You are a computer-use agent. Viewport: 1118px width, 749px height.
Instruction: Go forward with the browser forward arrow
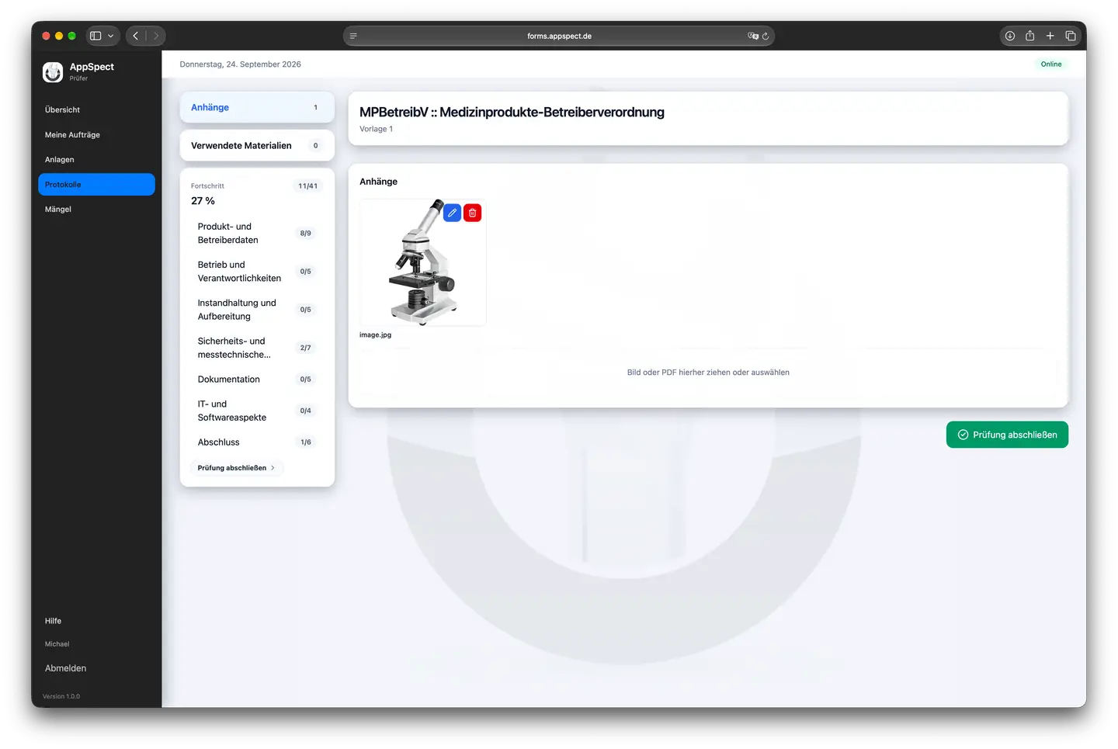pyautogui.click(x=155, y=36)
